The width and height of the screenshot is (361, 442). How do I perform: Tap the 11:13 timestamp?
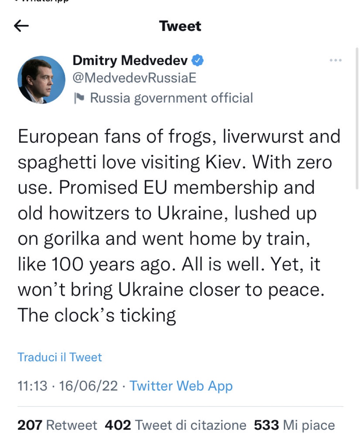[32, 386]
